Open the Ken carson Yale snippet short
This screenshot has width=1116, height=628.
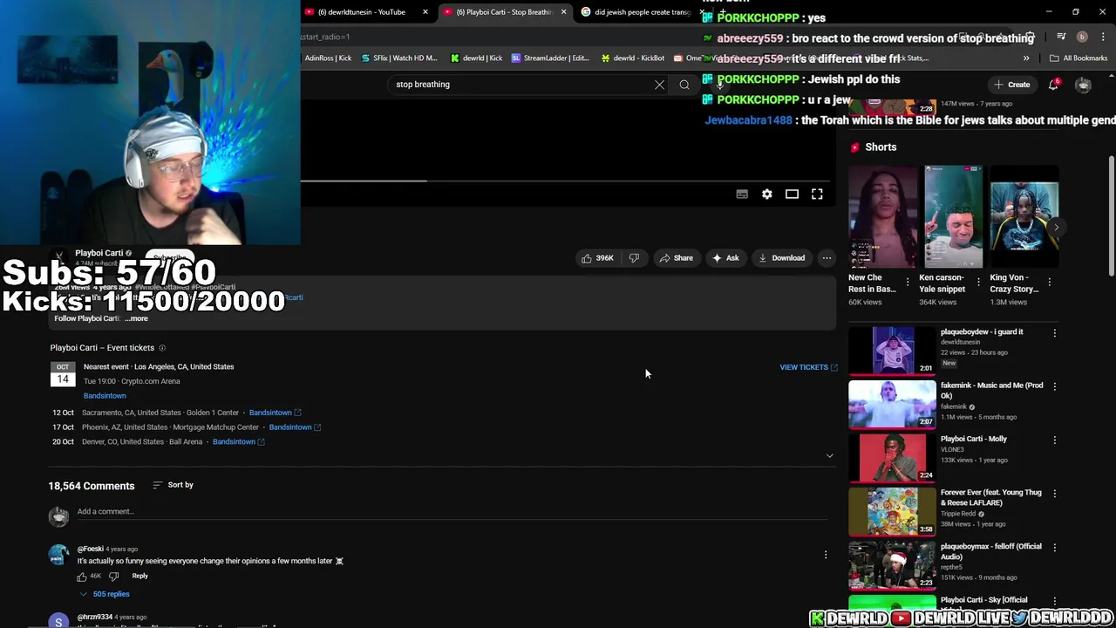click(x=953, y=216)
